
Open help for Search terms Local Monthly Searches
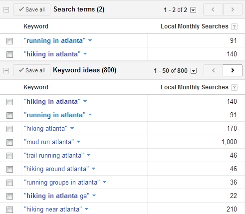coord(234,26)
